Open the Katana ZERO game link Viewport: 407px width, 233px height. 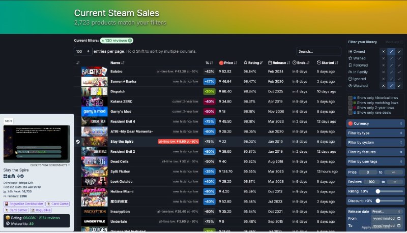(121, 102)
